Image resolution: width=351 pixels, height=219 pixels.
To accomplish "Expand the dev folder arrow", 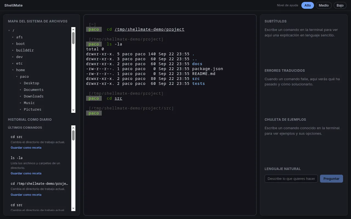I will coord(13,57).
